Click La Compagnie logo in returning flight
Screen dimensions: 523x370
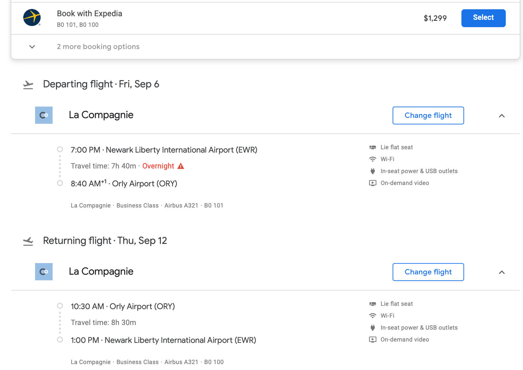[44, 272]
